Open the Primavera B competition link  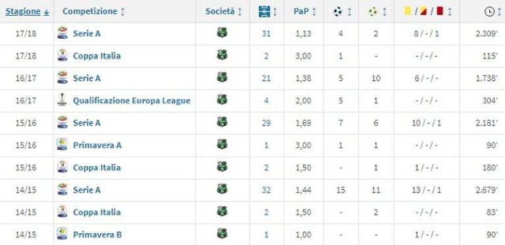[x=97, y=234]
